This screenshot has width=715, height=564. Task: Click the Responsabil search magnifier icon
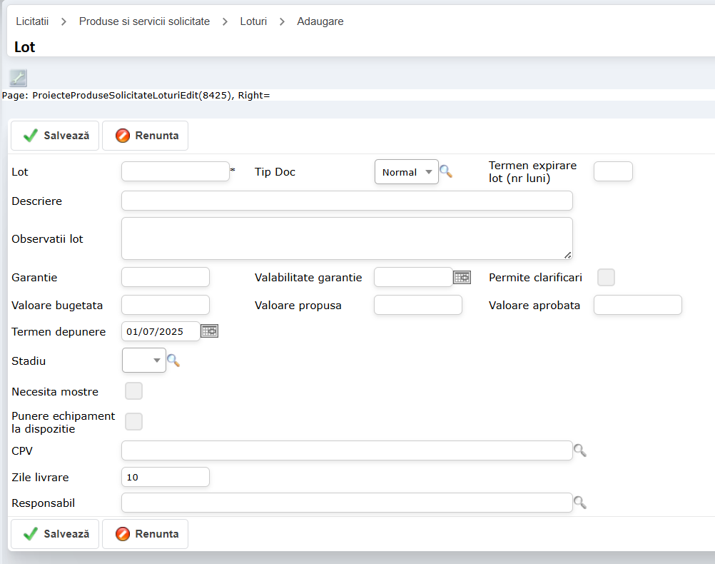click(x=580, y=503)
